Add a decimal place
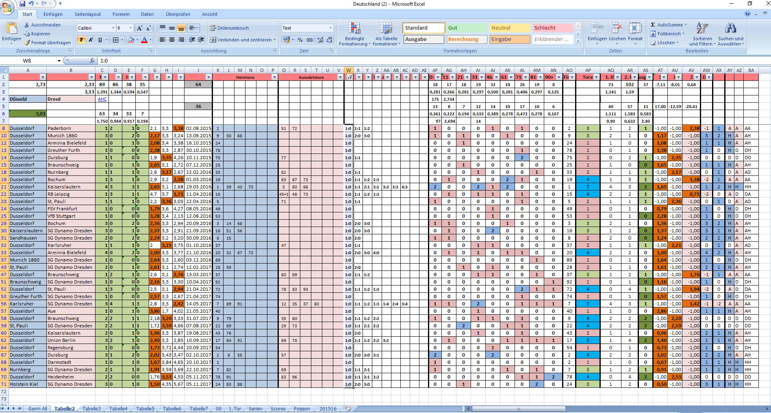Screen dimensions: 771x413 coord(320,40)
